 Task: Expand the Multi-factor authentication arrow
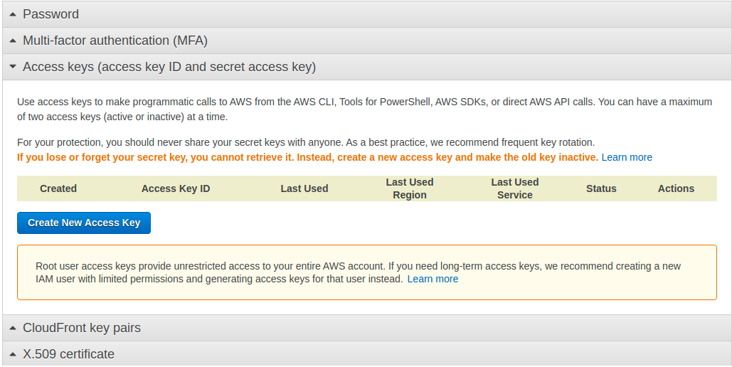[x=13, y=41]
